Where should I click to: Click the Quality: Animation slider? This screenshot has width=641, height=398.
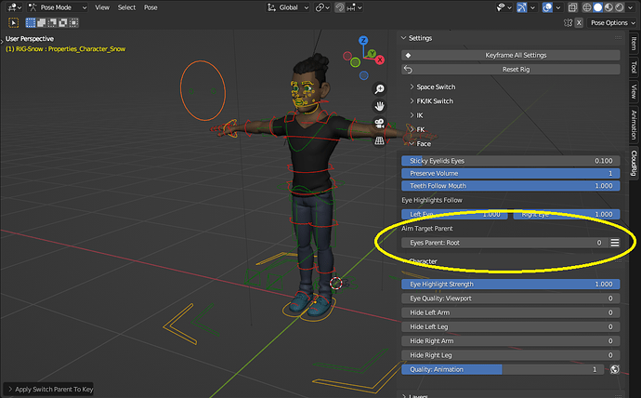click(503, 369)
